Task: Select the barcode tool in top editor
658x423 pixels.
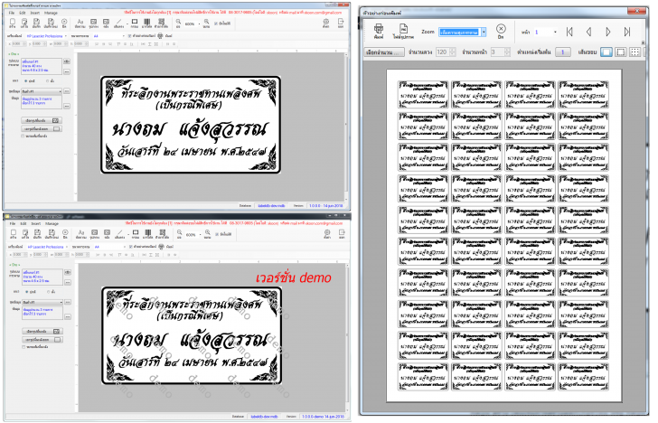Action: coord(146,23)
